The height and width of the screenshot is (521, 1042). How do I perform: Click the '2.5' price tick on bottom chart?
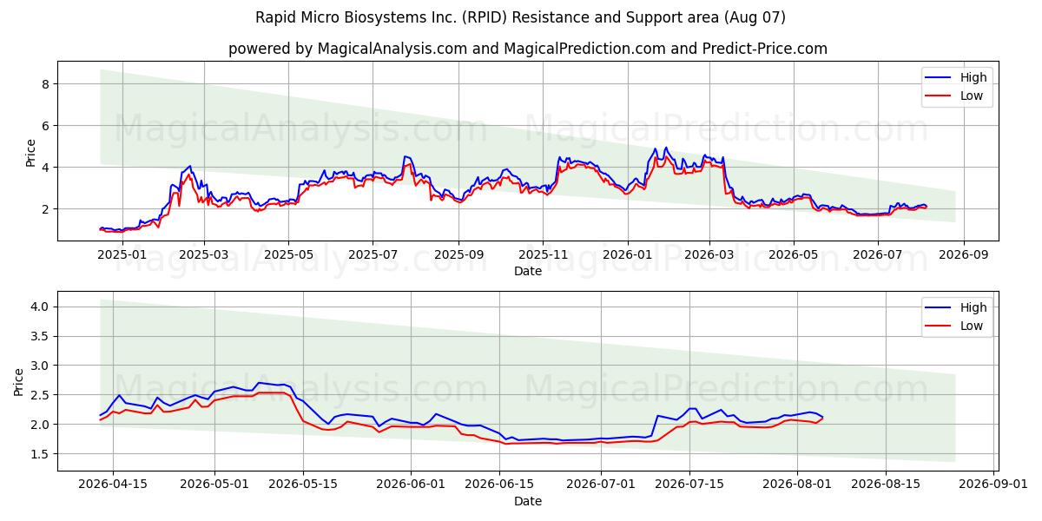click(41, 395)
